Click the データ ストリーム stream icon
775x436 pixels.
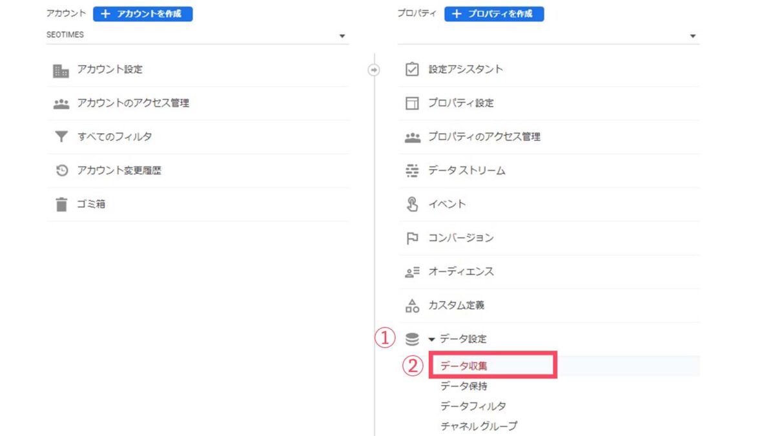pyautogui.click(x=411, y=171)
